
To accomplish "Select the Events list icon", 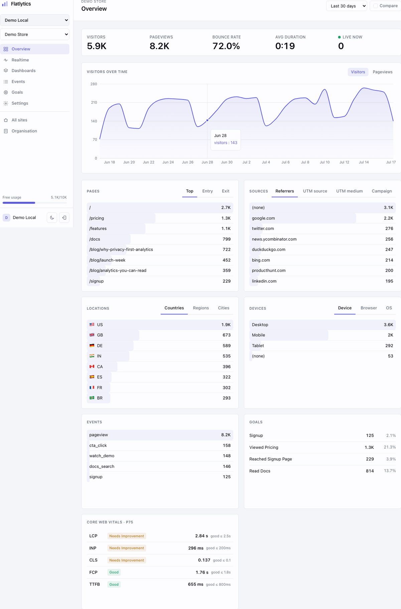I will point(6,82).
